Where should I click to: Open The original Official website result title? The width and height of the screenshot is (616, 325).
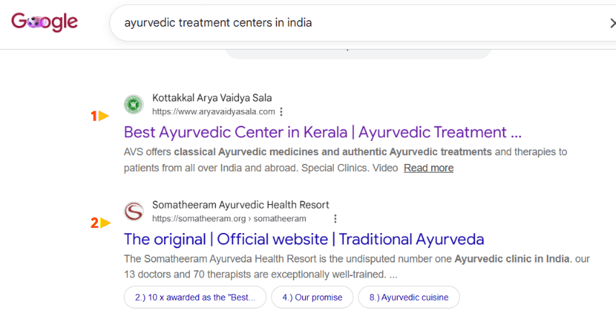[304, 239]
